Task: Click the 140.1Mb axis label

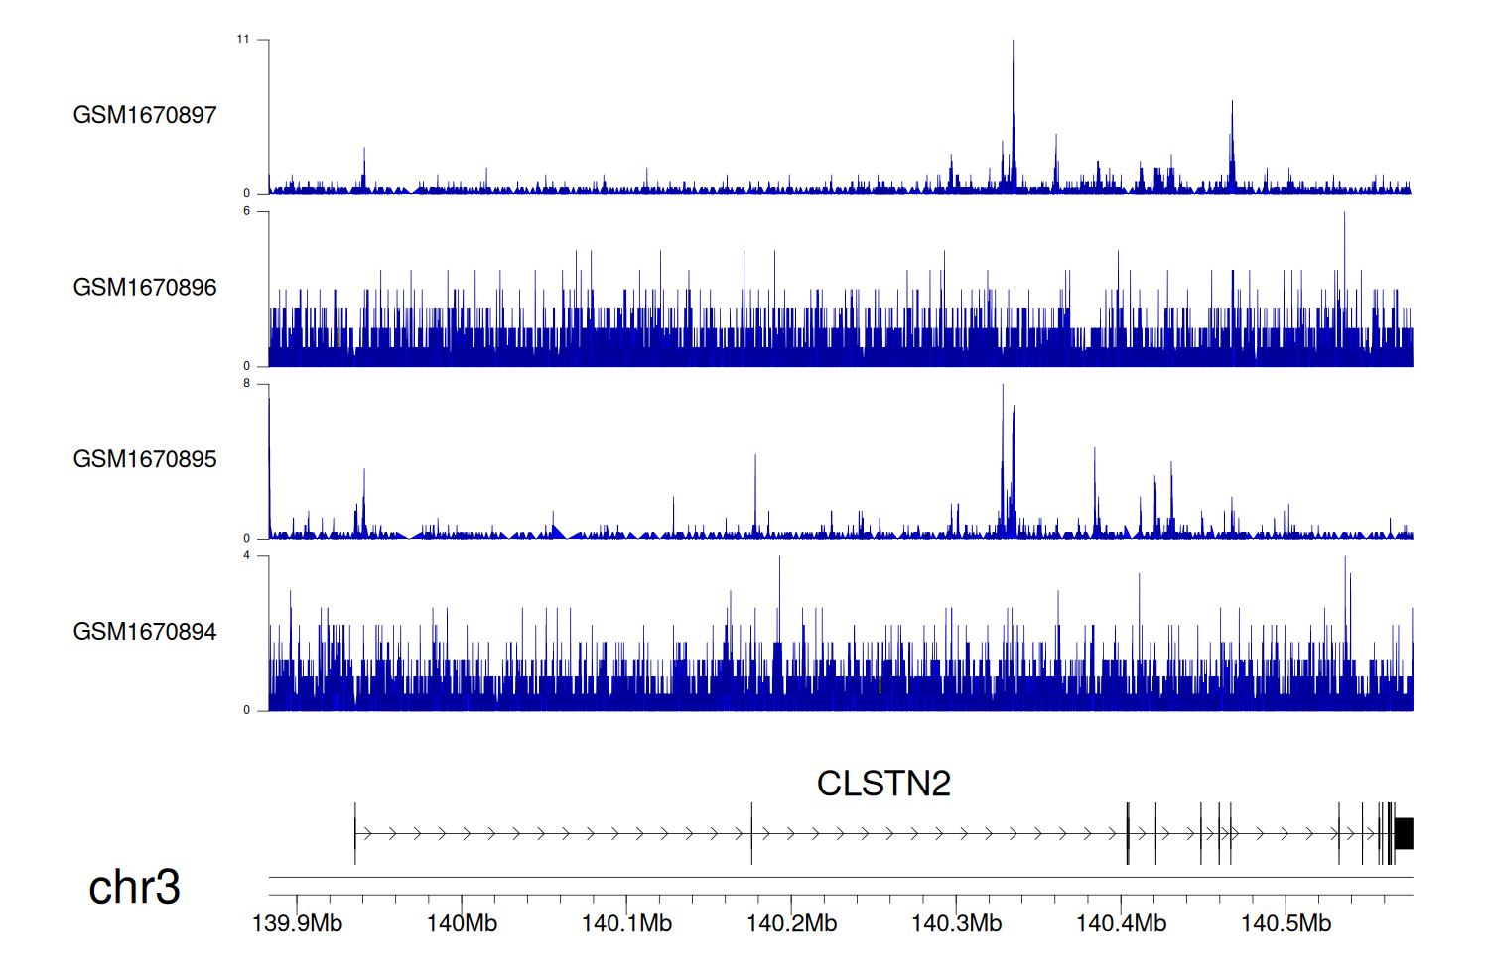Action: (626, 923)
